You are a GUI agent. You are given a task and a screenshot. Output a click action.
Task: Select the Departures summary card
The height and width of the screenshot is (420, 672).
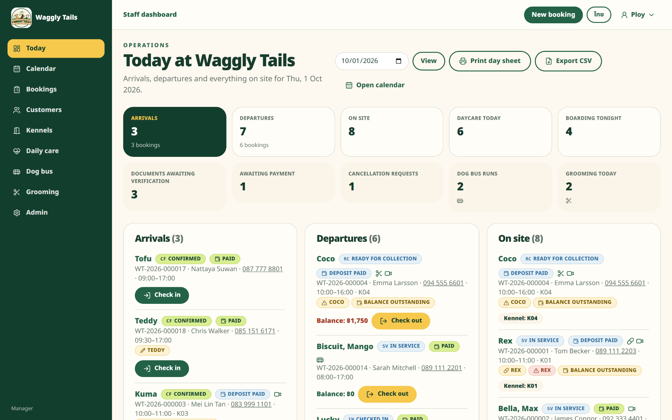click(x=283, y=132)
